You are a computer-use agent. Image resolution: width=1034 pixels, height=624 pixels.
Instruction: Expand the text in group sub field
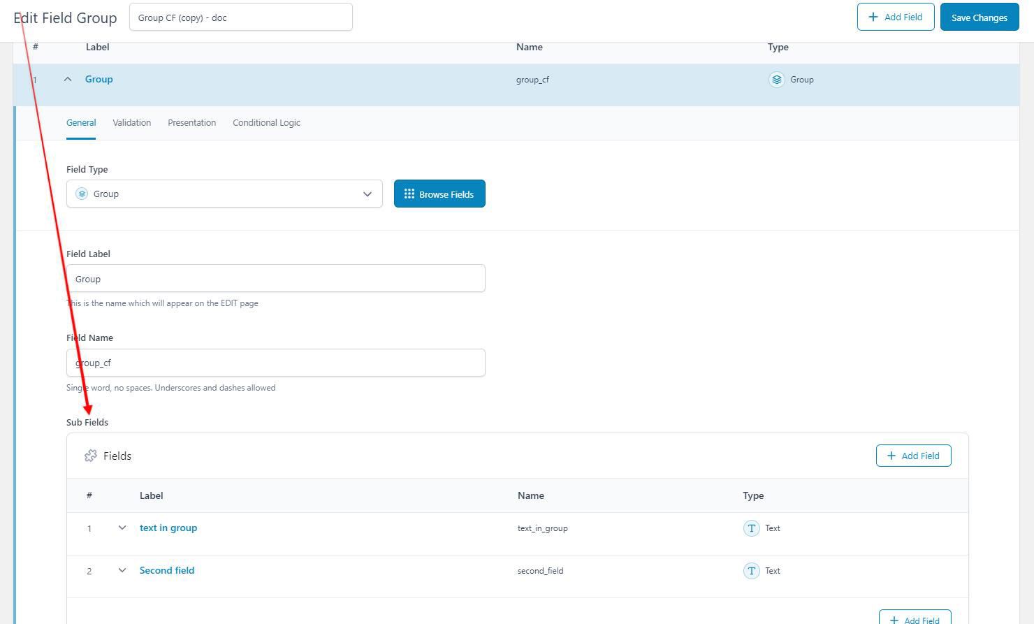[x=122, y=528]
